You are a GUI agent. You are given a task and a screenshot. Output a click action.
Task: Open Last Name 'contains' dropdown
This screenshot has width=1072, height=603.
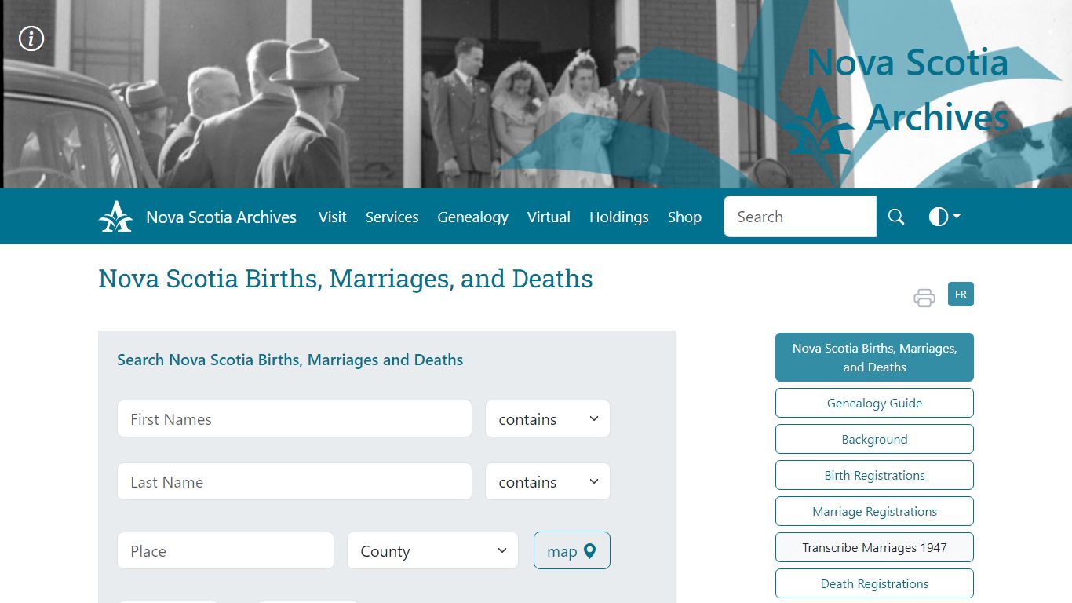click(547, 482)
